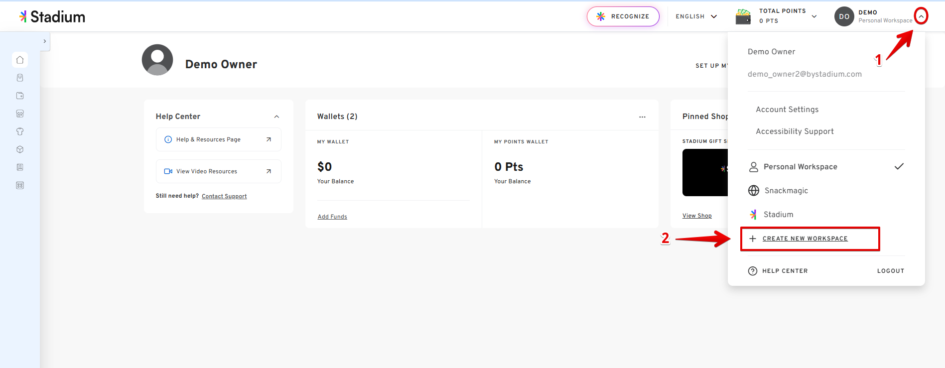This screenshot has height=368, width=945.
Task: Open Account Settings from menu
Action: tap(787, 110)
